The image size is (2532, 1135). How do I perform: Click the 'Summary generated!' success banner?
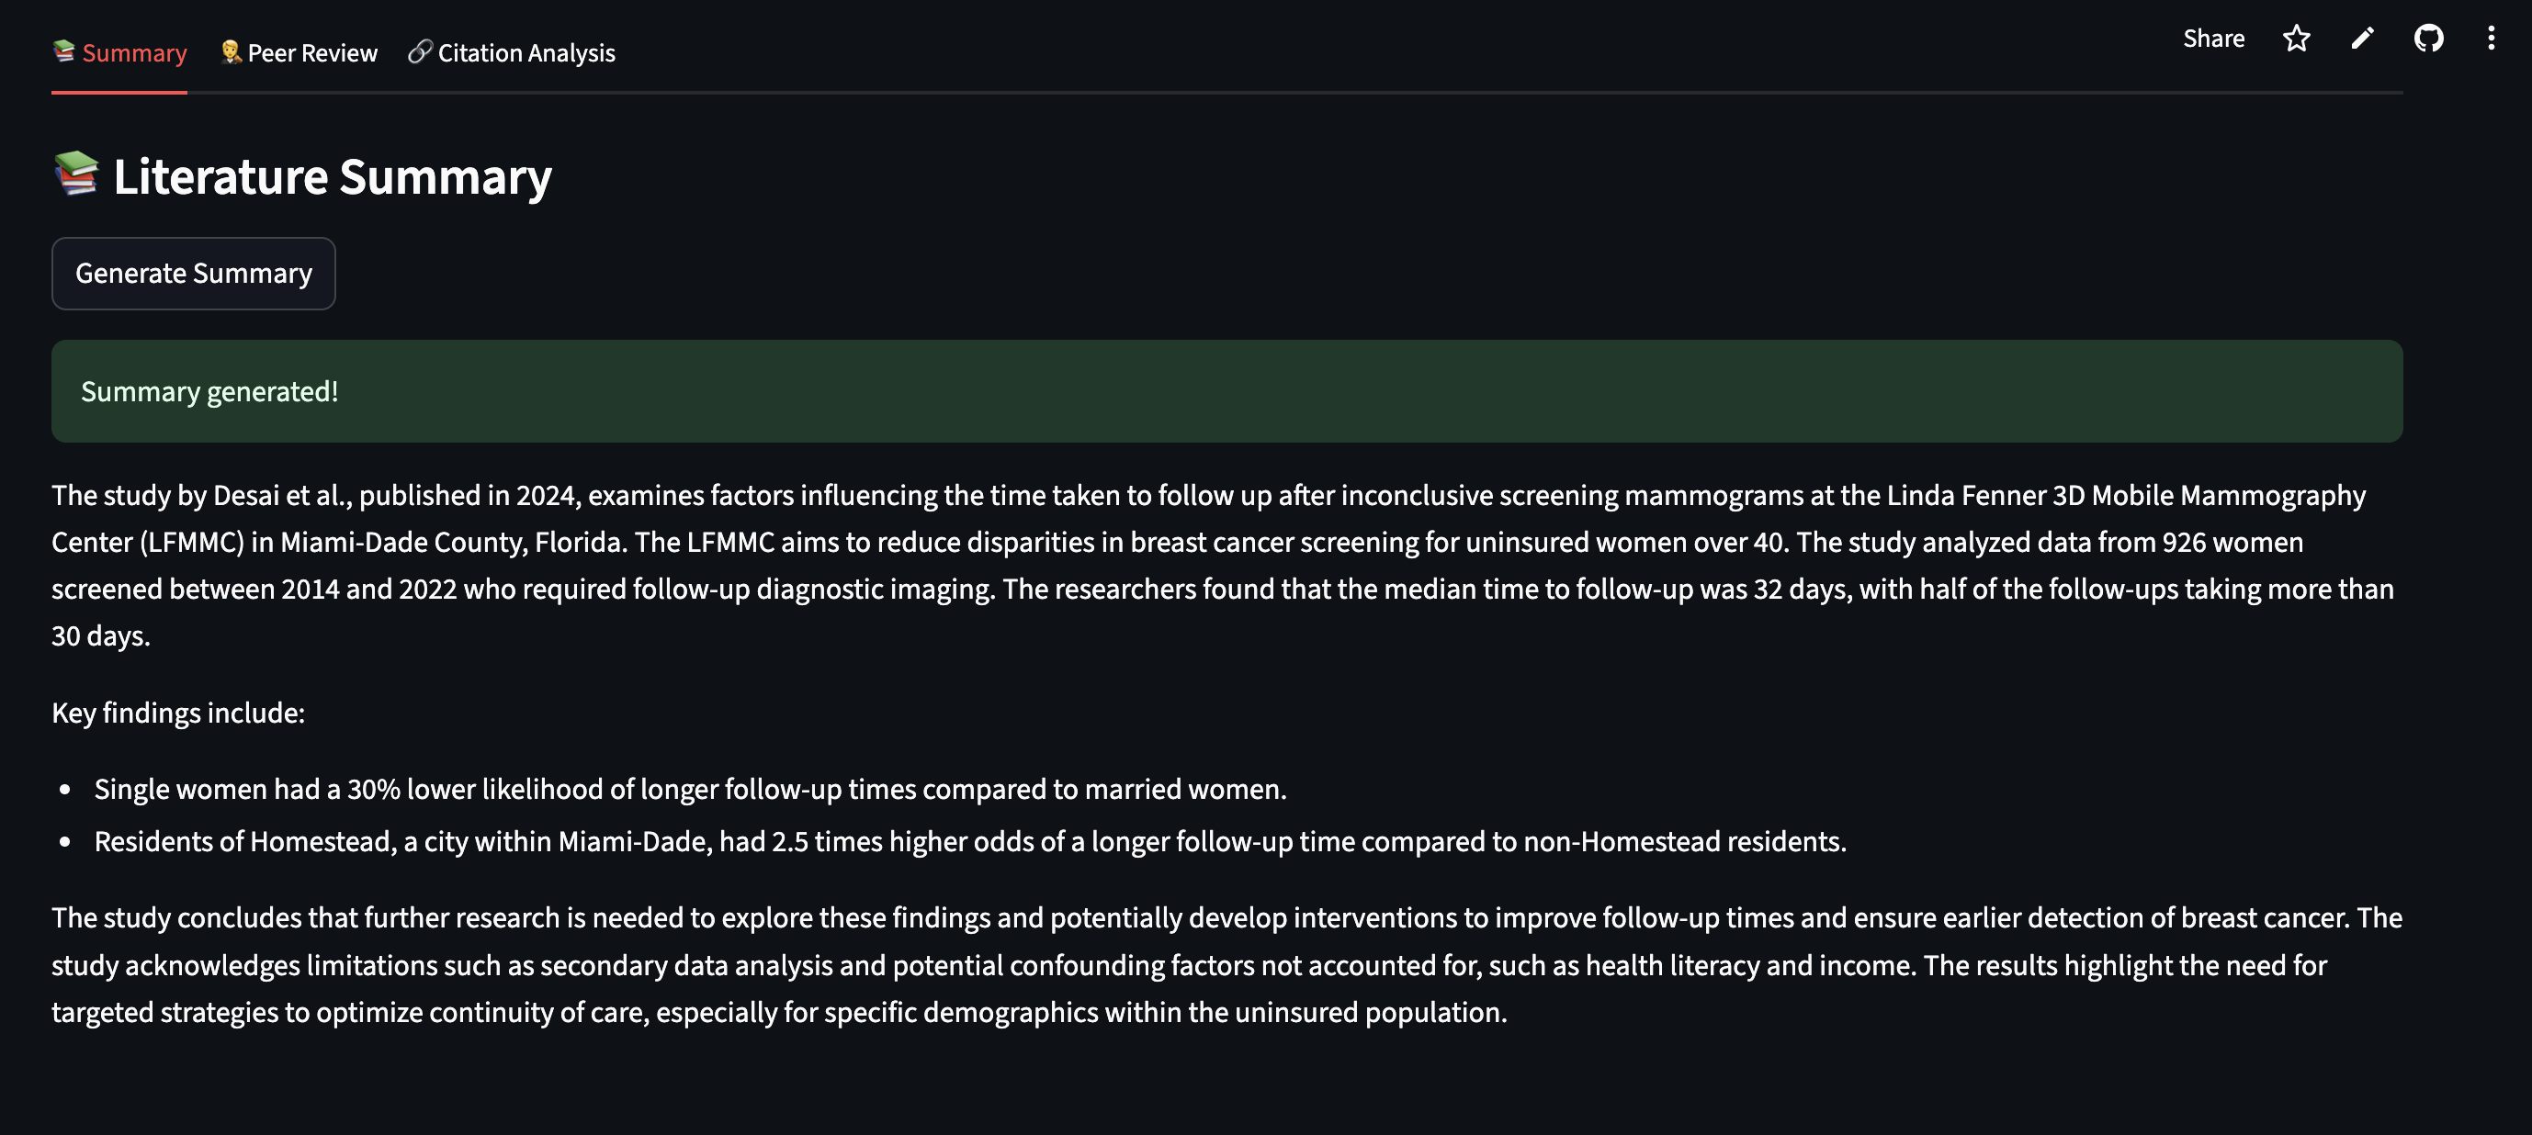tap(1226, 391)
